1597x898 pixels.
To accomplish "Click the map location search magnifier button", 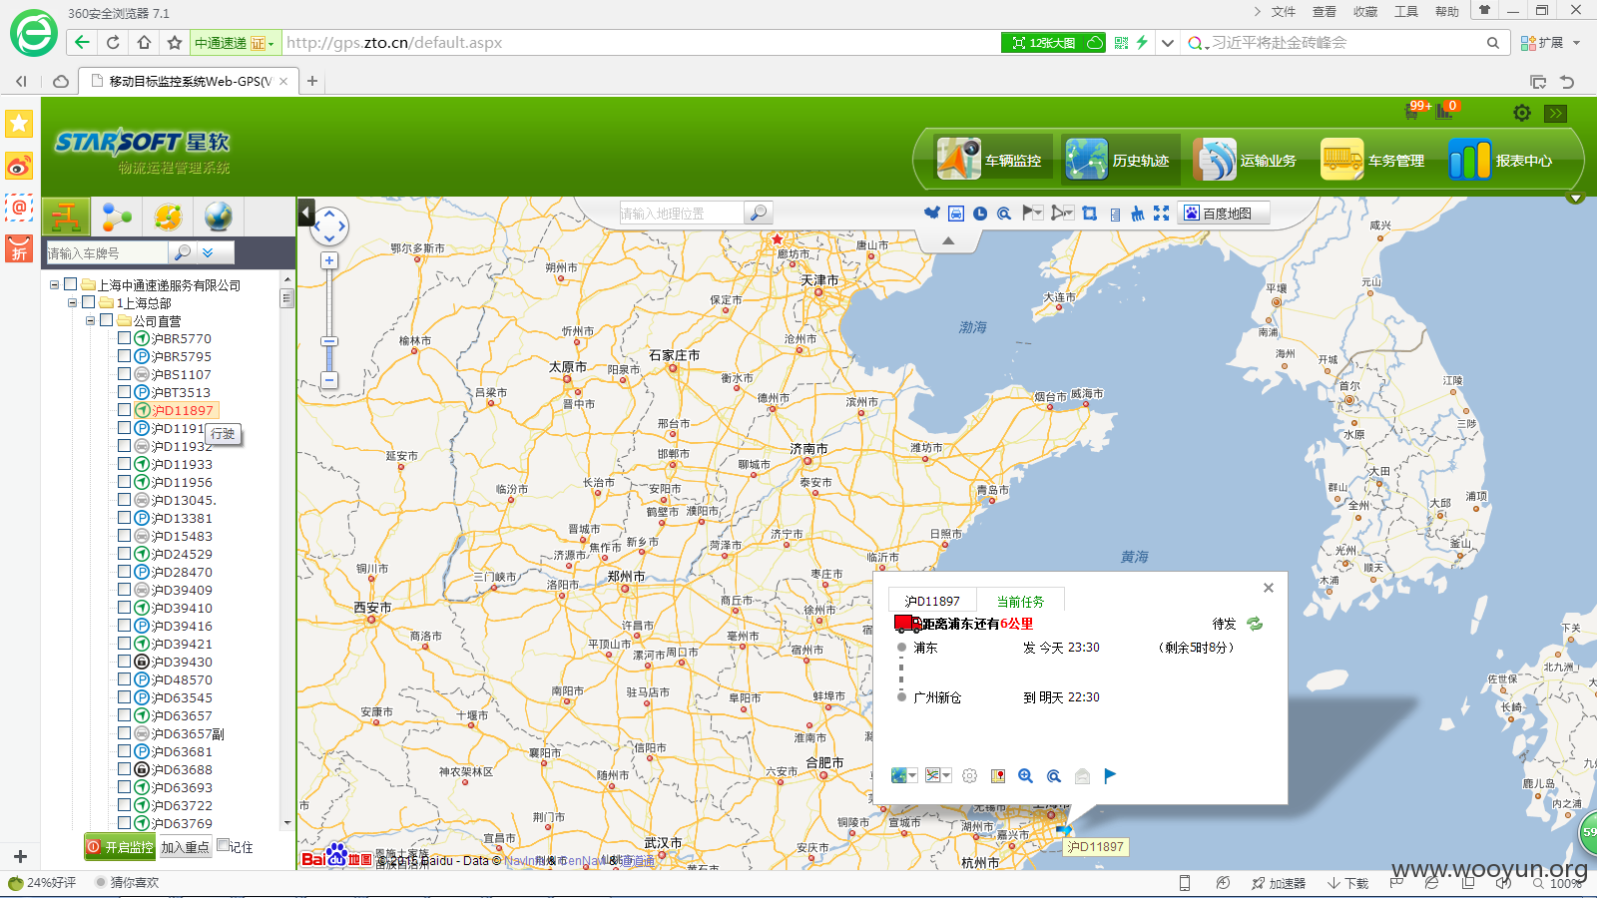I will (x=759, y=213).
